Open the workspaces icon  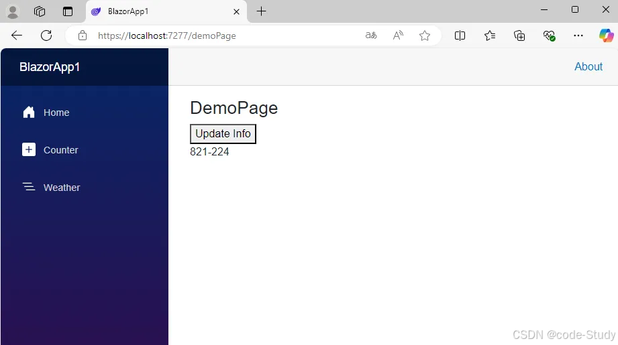pyautogui.click(x=40, y=11)
